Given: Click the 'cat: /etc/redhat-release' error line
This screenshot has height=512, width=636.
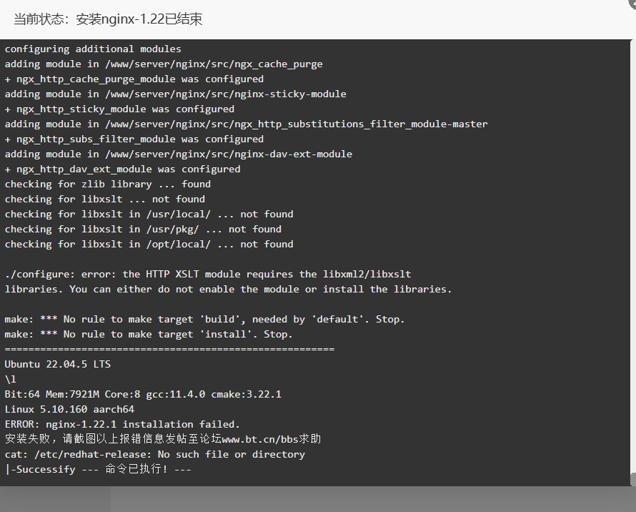Looking at the screenshot, I should pyautogui.click(x=155, y=454).
